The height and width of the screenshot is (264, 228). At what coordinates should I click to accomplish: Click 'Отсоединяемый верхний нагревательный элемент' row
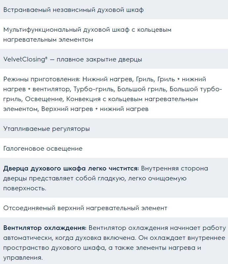[x=85, y=208]
